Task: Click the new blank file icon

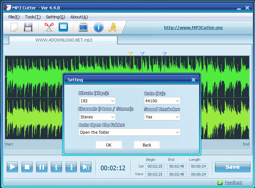Action: click(14, 27)
